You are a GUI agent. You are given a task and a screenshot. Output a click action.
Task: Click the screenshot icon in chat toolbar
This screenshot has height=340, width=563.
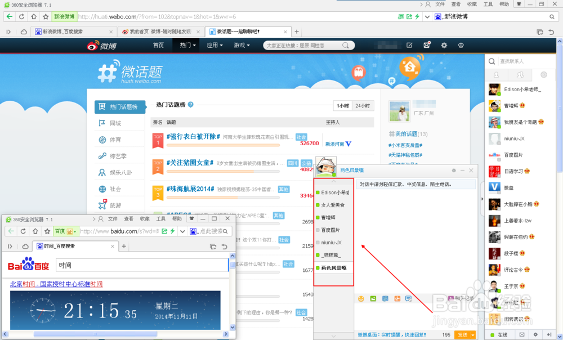pyautogui.click(x=396, y=298)
